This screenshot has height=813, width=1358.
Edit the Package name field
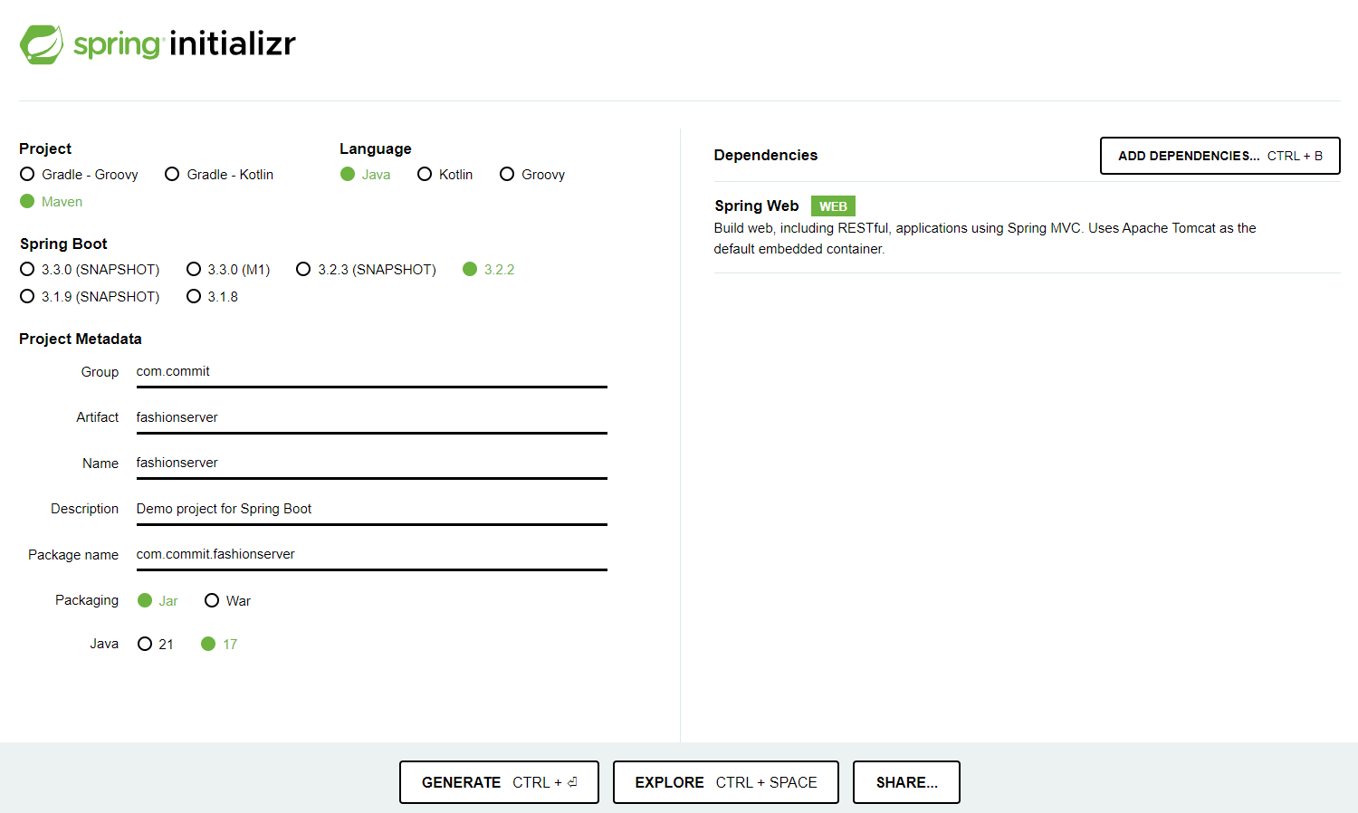pos(371,554)
